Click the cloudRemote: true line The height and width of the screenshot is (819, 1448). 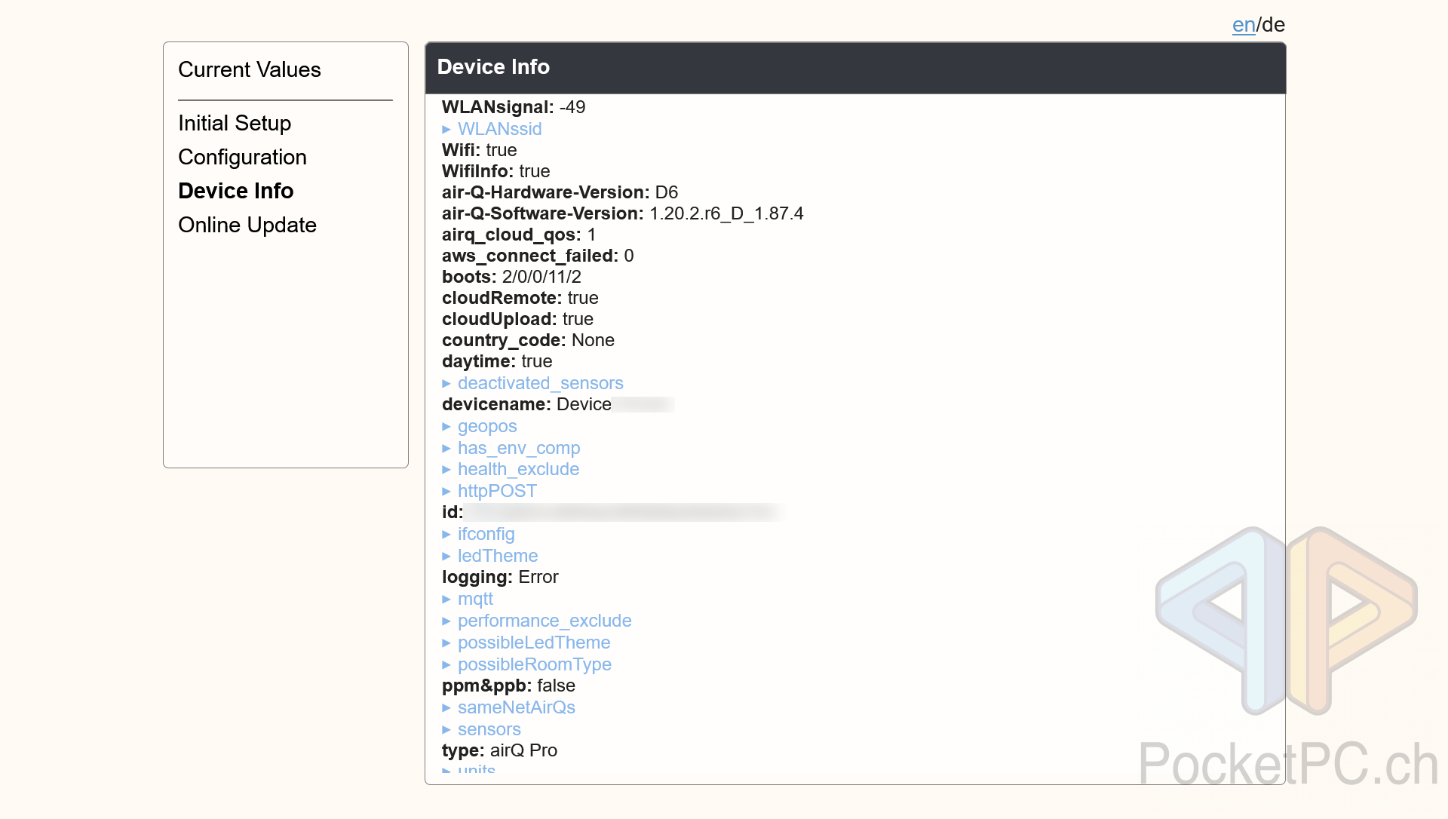coord(520,298)
